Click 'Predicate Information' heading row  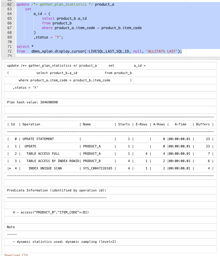pyautogui.click(x=110, y=191)
